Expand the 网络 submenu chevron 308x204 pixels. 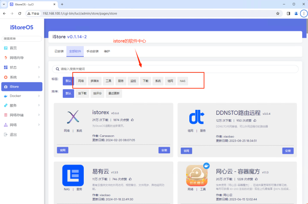click(39, 125)
